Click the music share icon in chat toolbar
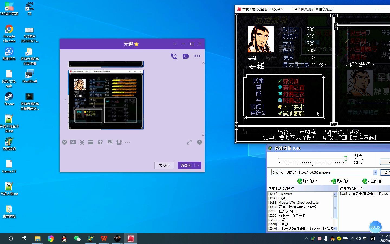 (x=100, y=142)
